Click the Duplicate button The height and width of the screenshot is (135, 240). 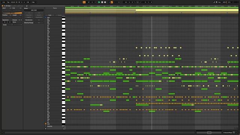point(39,17)
